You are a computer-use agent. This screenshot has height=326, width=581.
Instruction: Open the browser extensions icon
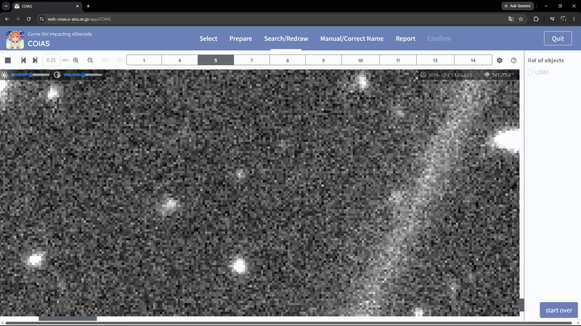click(x=536, y=19)
